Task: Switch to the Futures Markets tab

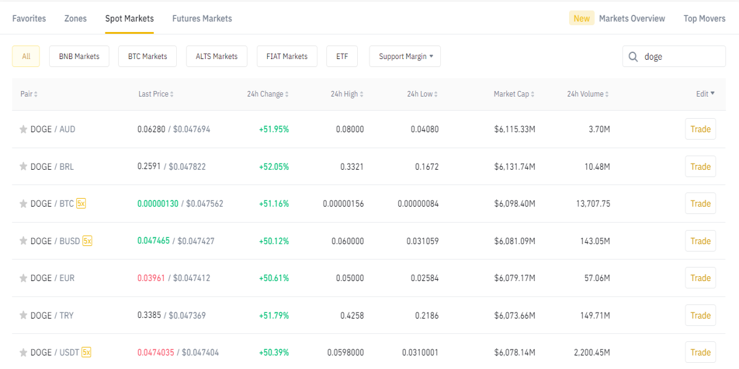Action: (202, 18)
